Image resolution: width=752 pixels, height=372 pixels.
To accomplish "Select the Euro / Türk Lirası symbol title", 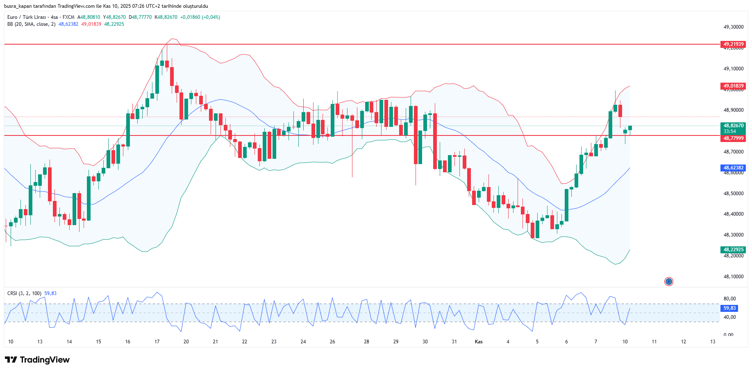I will pos(27,17).
